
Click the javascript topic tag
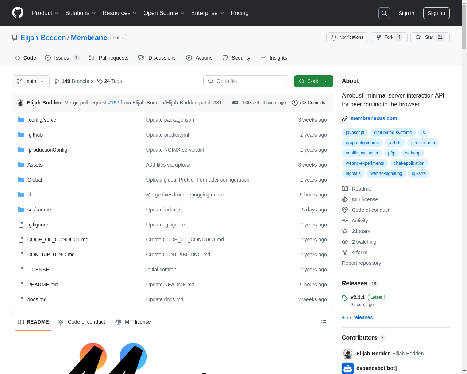(x=355, y=133)
